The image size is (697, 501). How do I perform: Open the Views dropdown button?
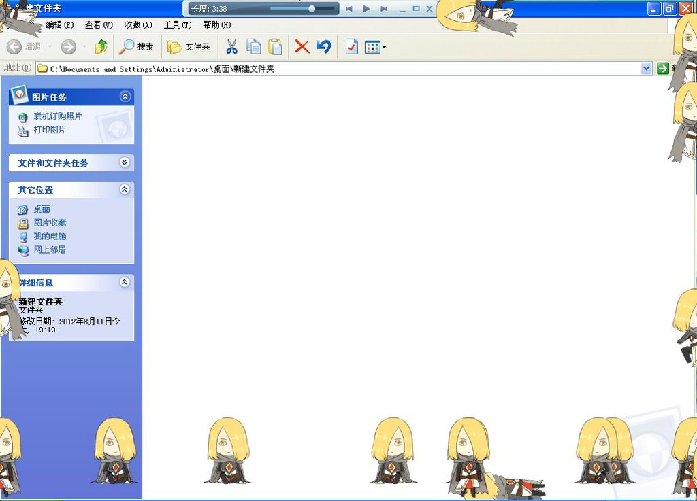[x=375, y=47]
